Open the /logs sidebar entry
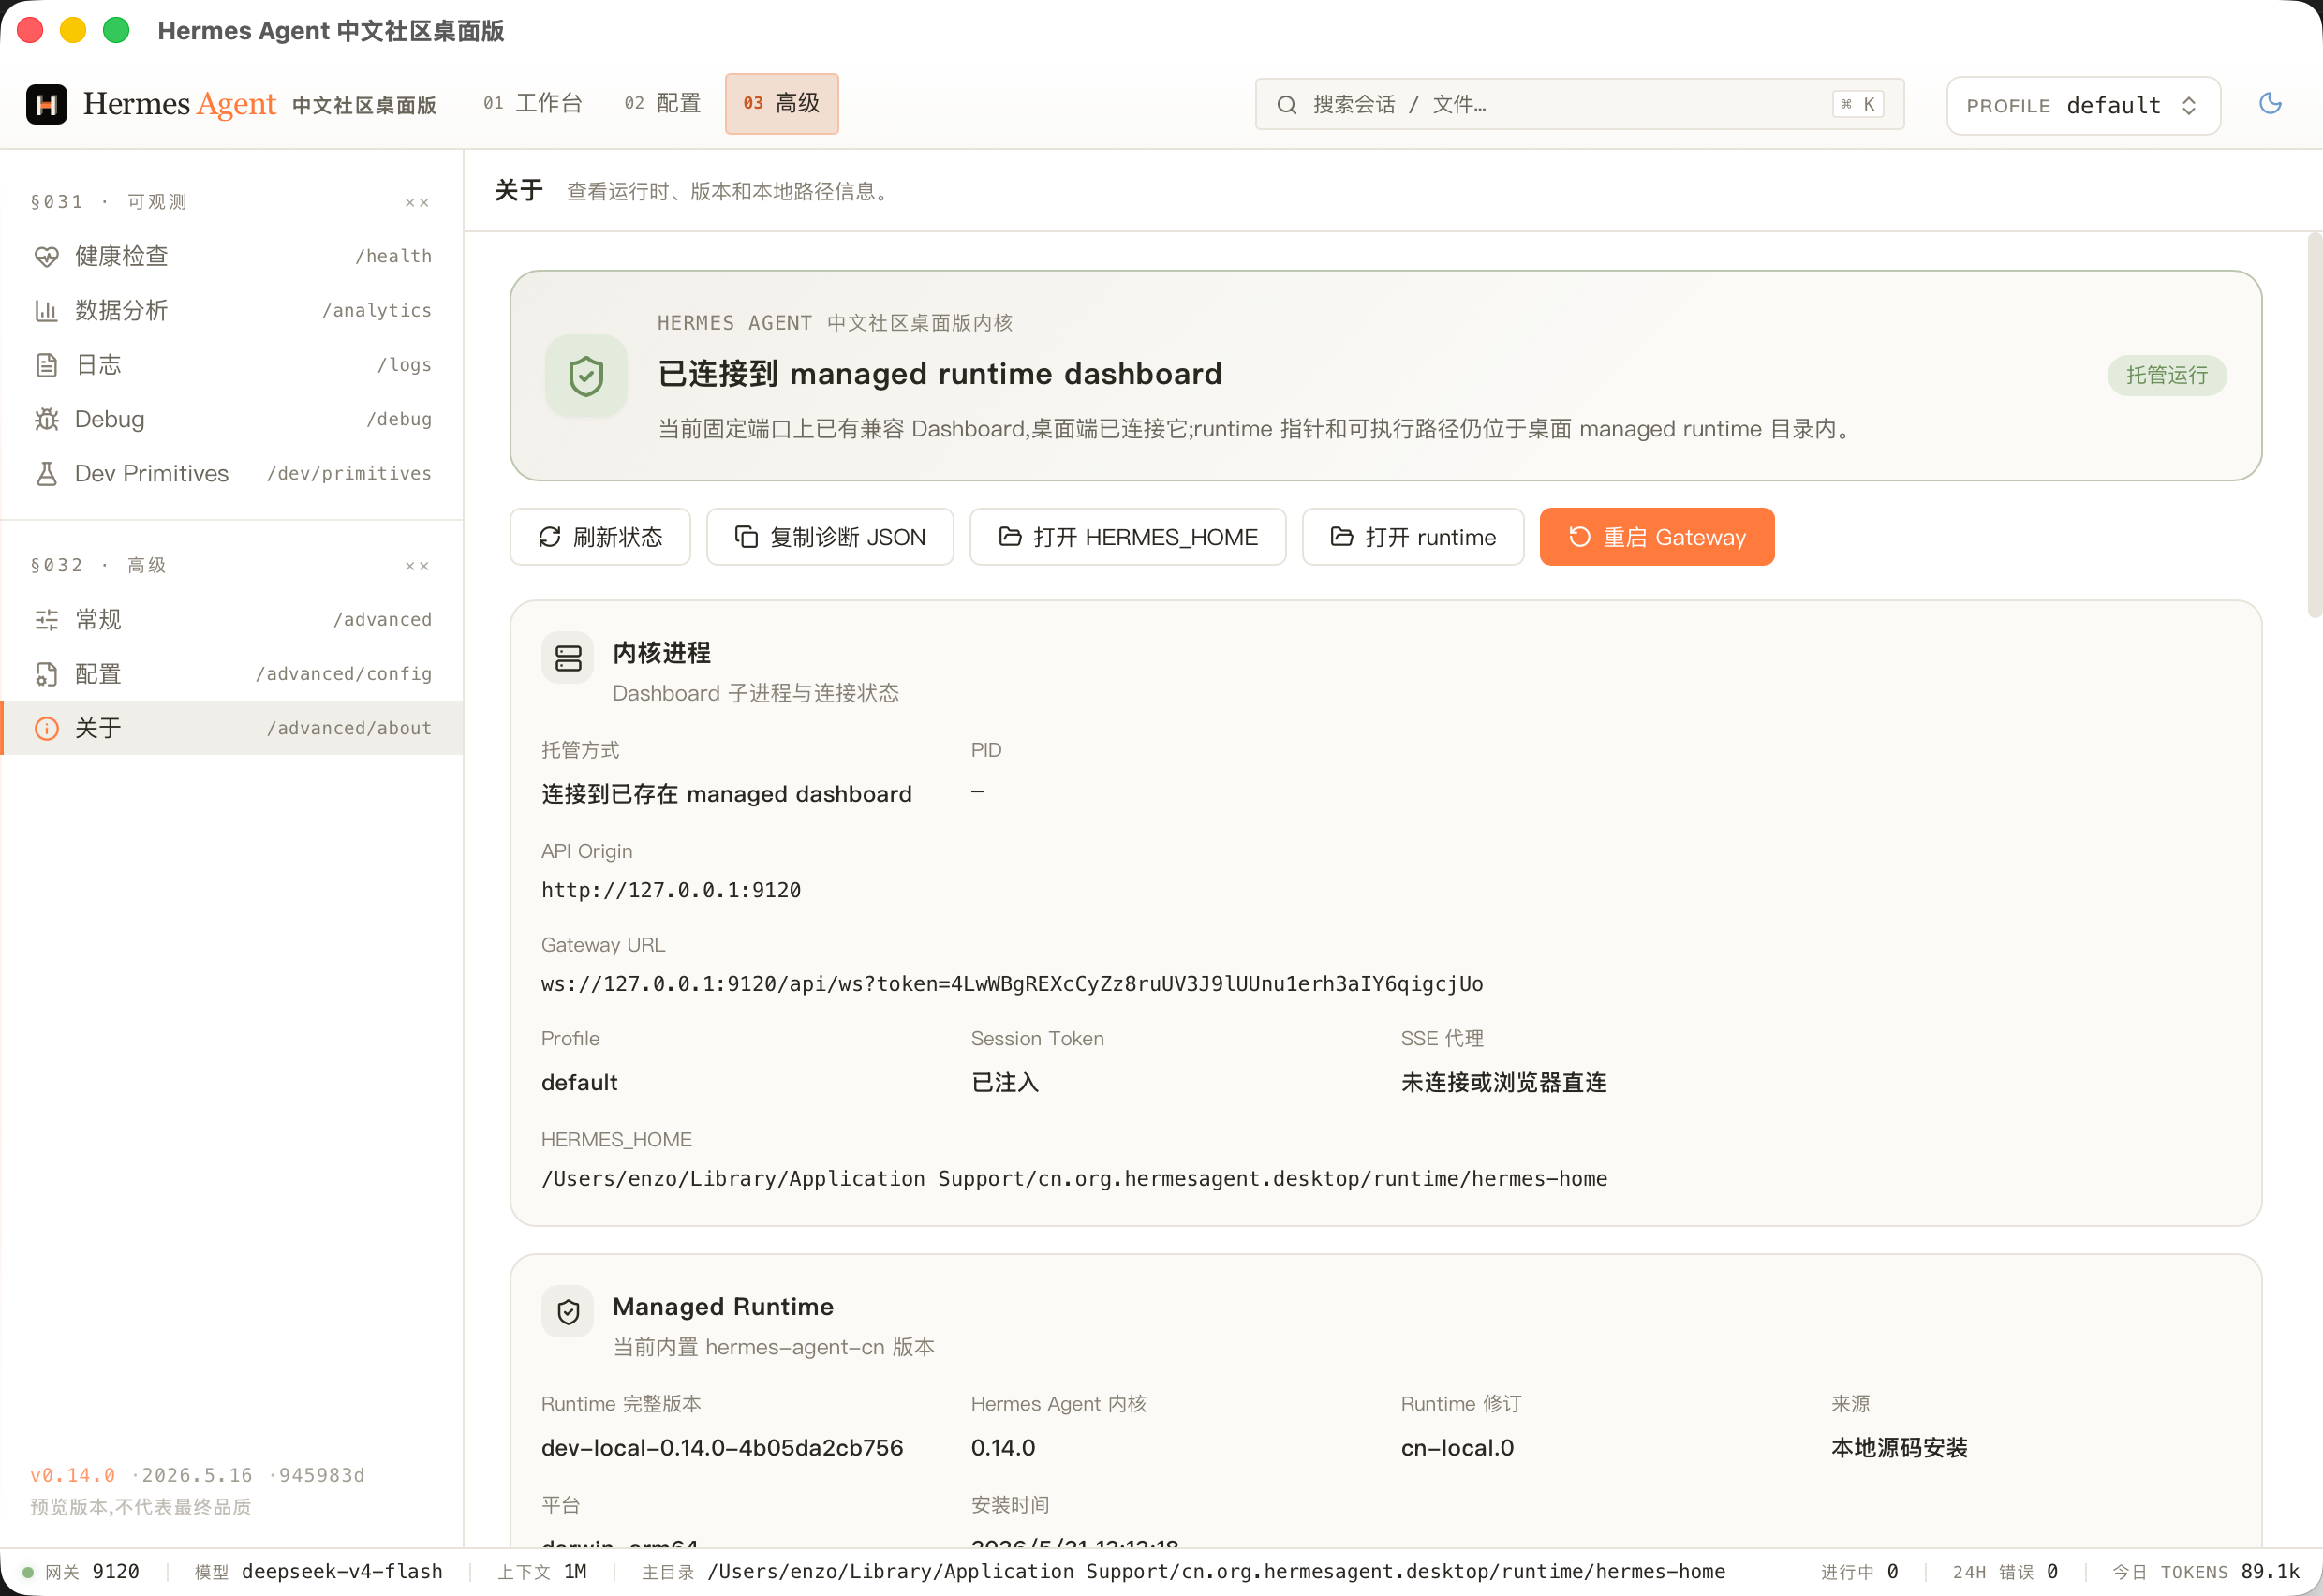The height and width of the screenshot is (1596, 2323). coord(232,365)
